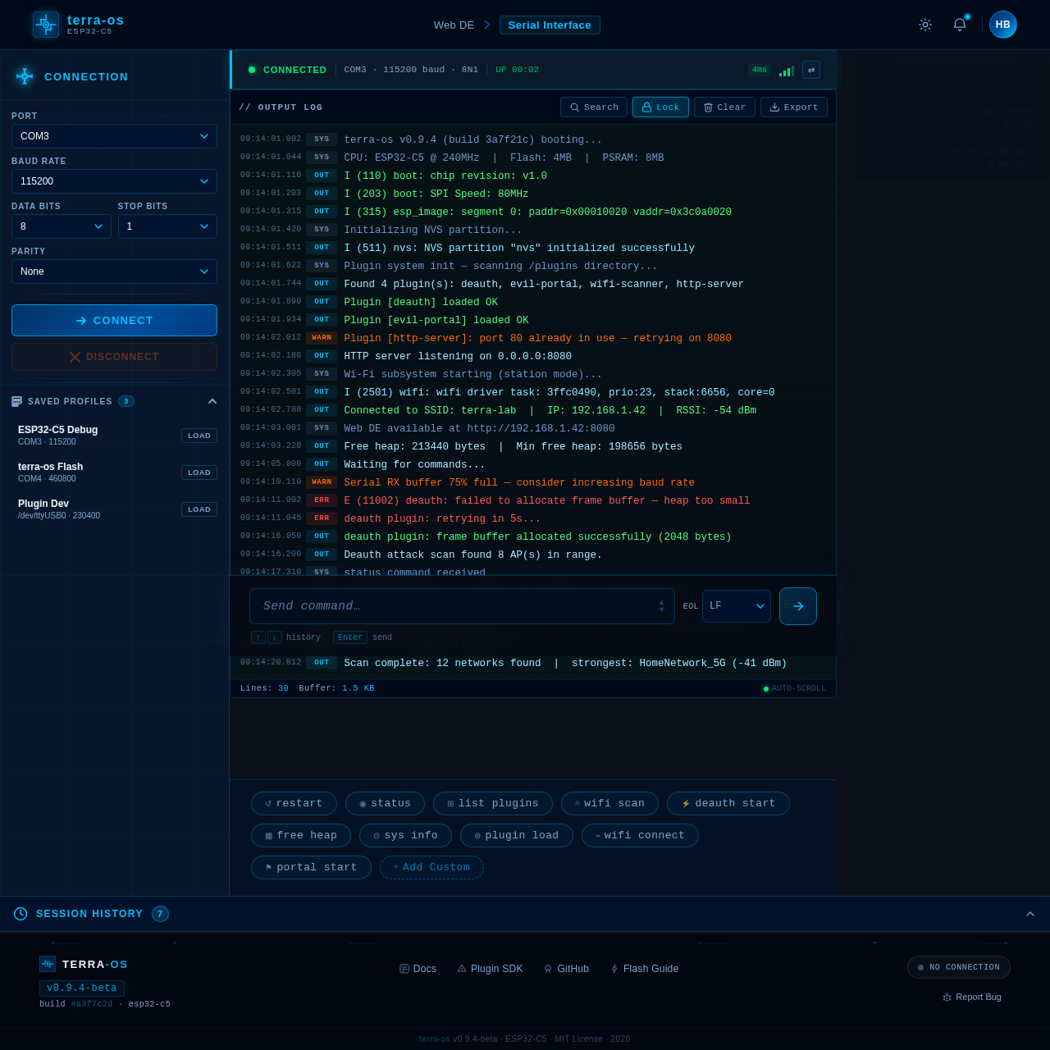Export the output log

[x=793, y=107]
